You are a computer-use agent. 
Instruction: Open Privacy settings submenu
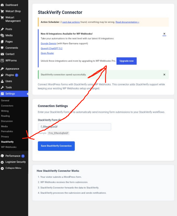click(x=5, y=137)
